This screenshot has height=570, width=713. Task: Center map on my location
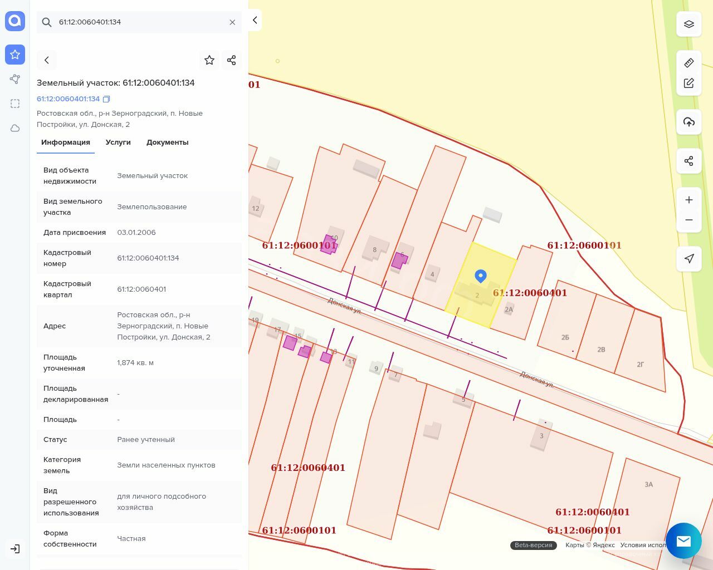coord(688,258)
